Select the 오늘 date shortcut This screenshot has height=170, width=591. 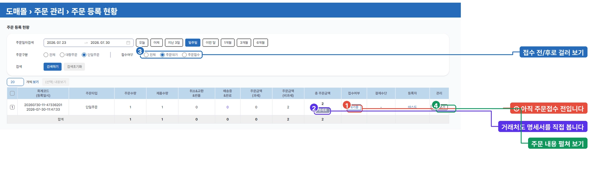coord(142,43)
